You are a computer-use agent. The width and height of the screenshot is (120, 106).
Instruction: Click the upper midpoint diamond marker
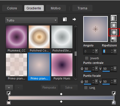point(61,94)
